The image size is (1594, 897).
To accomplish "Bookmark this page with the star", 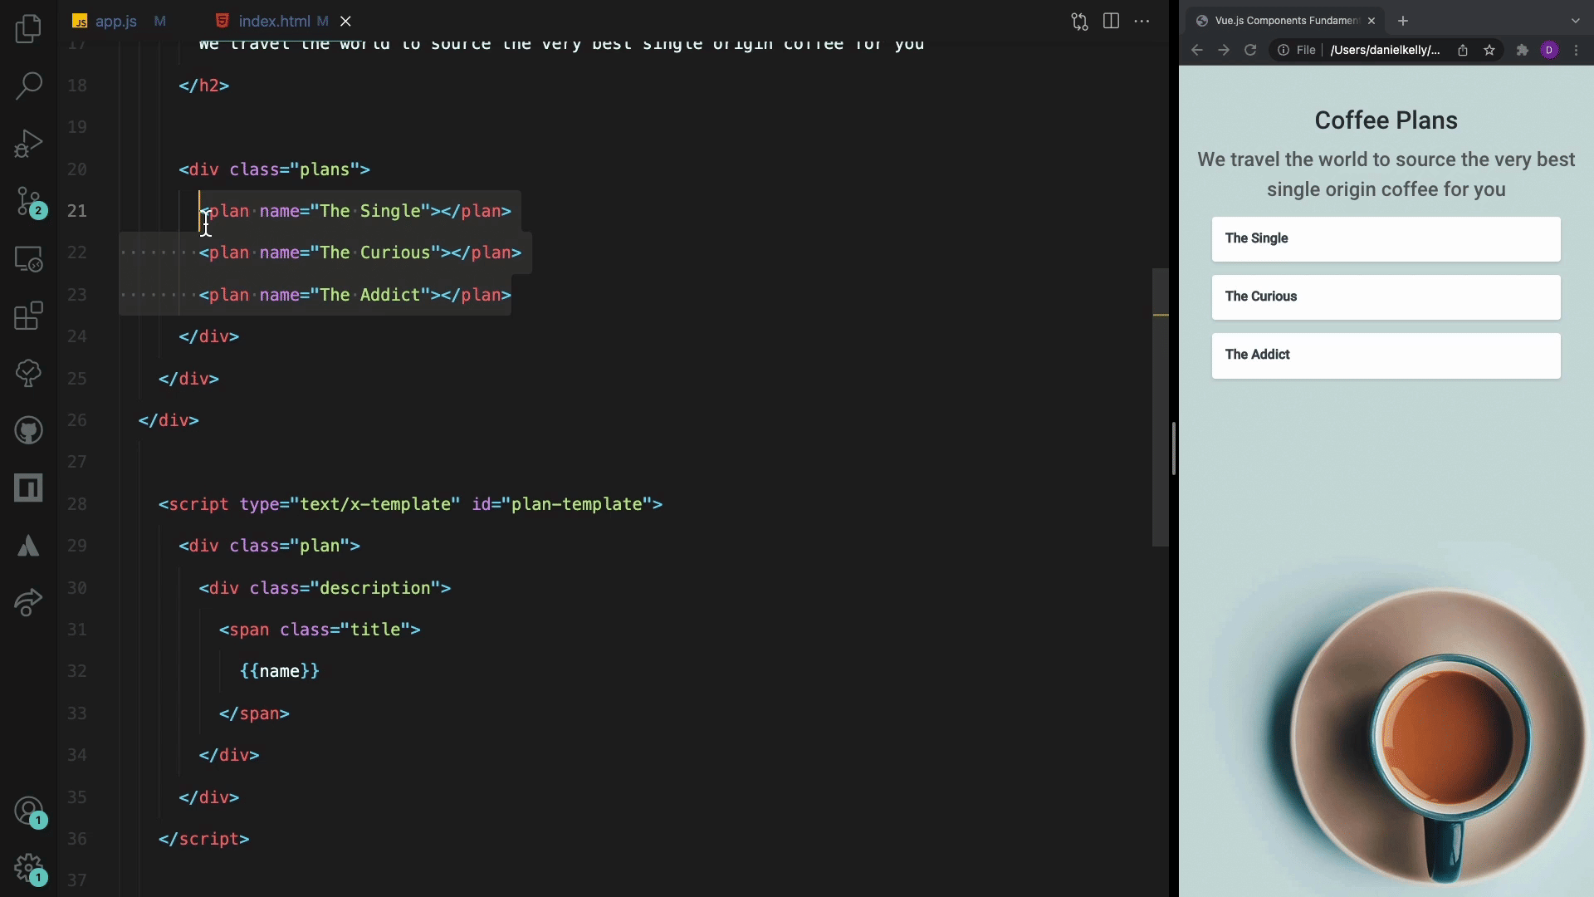I will pos(1489,50).
